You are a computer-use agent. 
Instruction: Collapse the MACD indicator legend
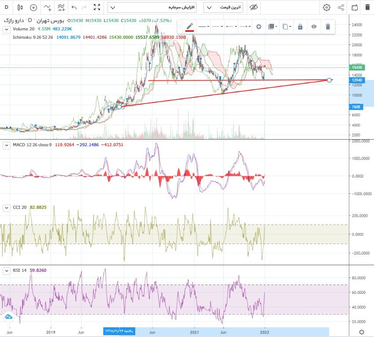pos(6,145)
